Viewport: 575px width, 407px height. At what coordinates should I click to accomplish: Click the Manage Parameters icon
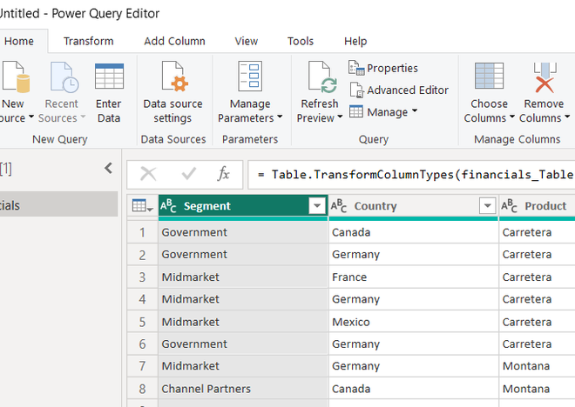click(250, 78)
